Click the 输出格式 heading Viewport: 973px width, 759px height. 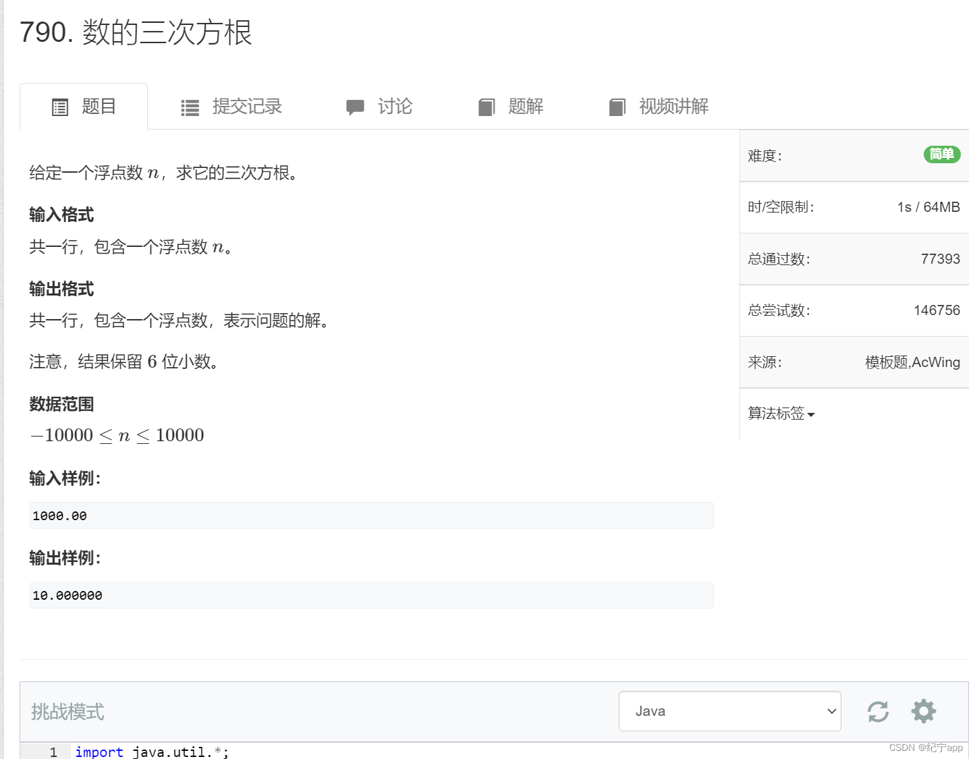pos(61,289)
